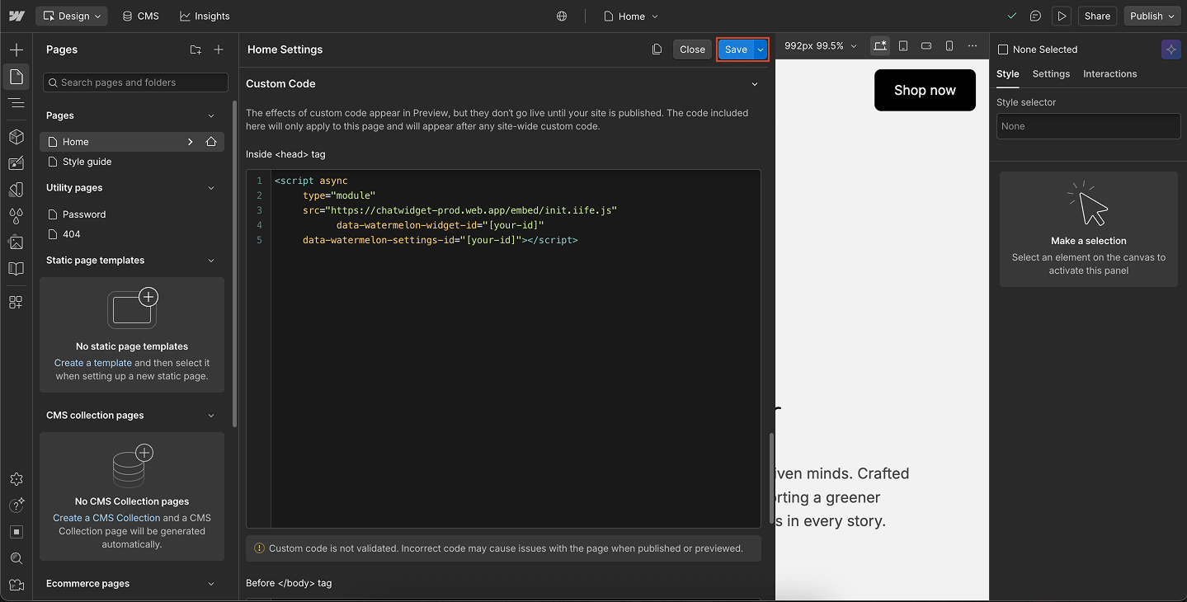This screenshot has height=602, width=1187.
Task: Open site Settings gear icon
Action: (16, 479)
